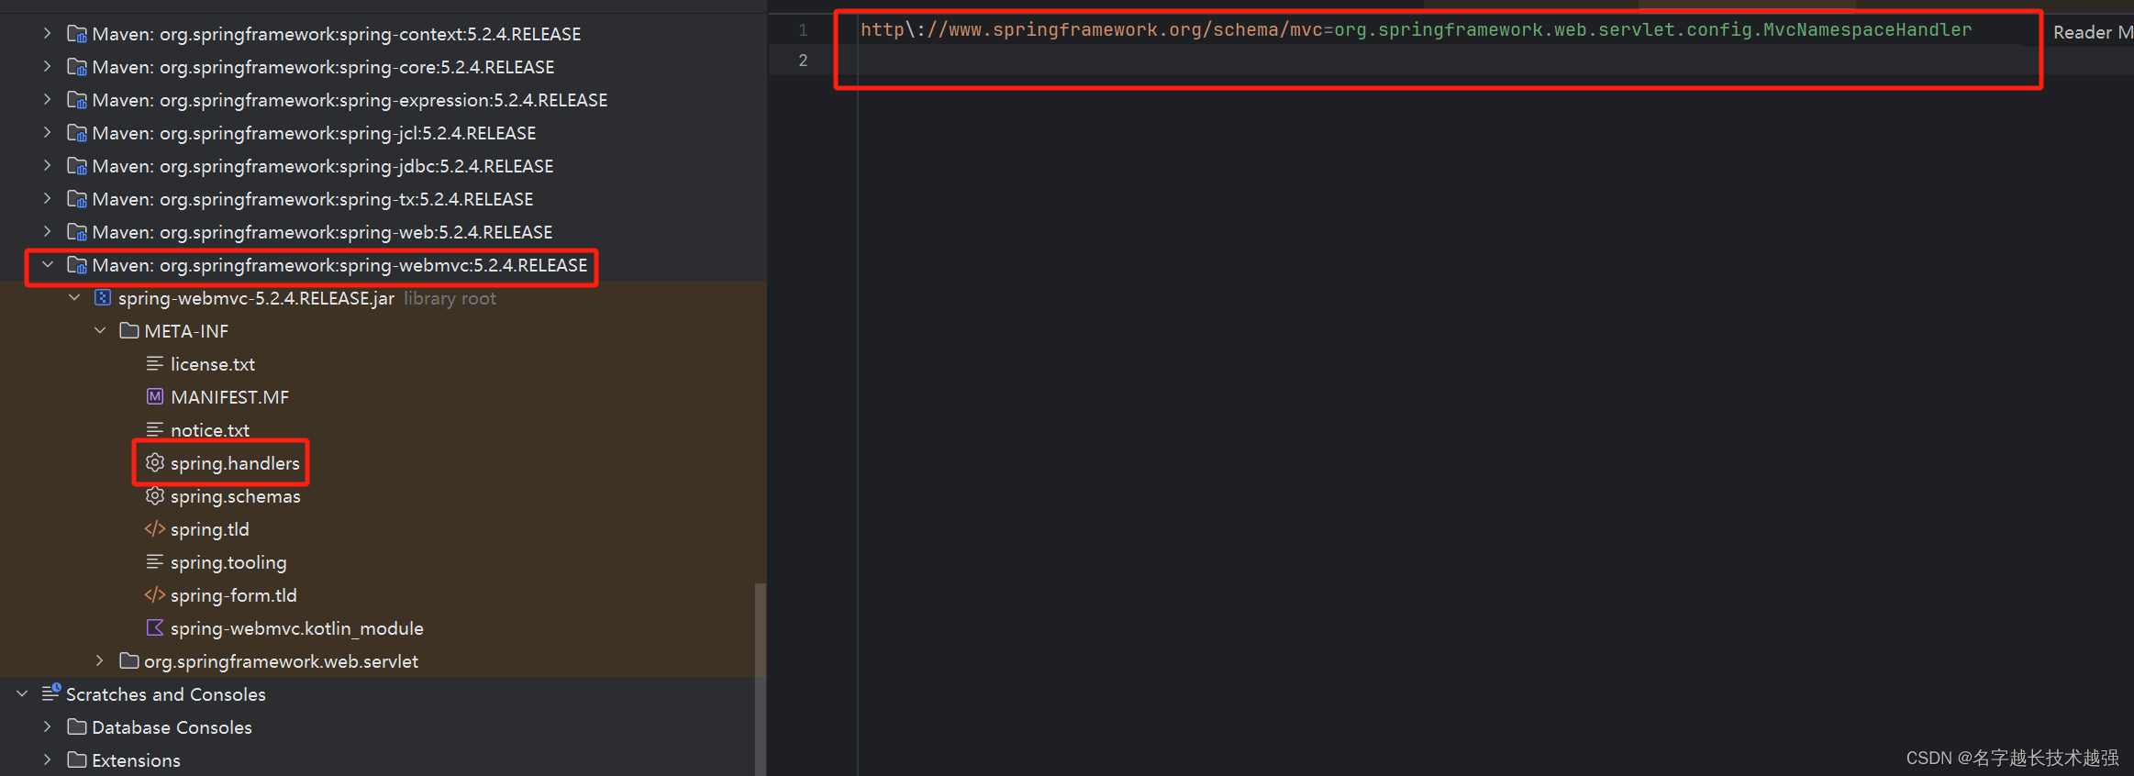Click META-INF folder icon
Viewport: 2134px width, 776px height.
[129, 330]
